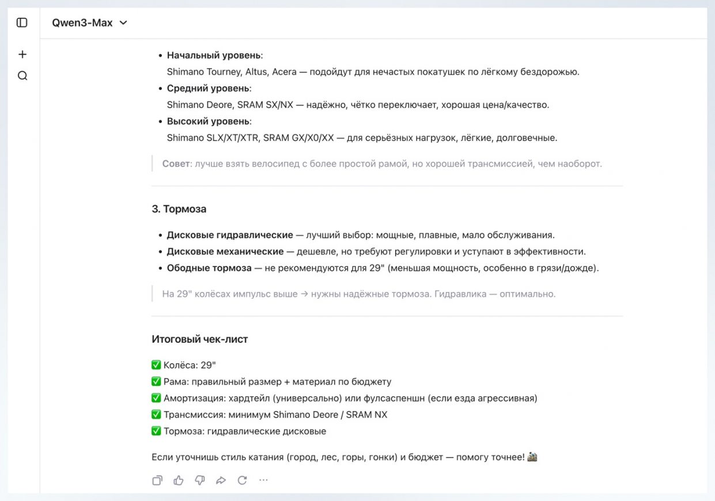Click the "Итоговый чек-лист" heading
Screen dimensions: 715x501
tap(199, 339)
